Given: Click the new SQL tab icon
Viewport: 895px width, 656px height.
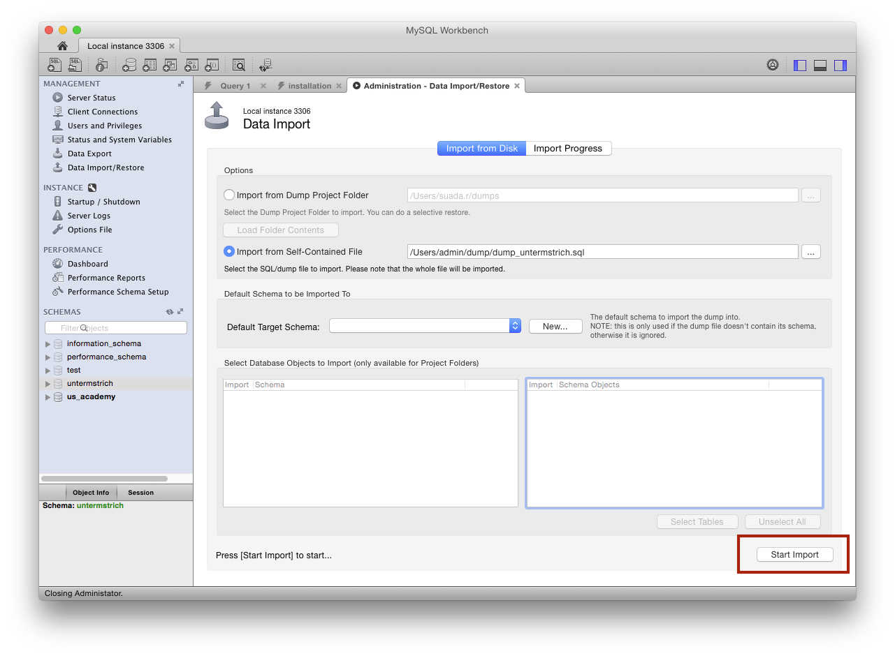Looking at the screenshot, I should click(x=54, y=65).
